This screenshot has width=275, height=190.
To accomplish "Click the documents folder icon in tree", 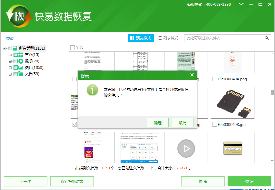I will click(21, 74).
